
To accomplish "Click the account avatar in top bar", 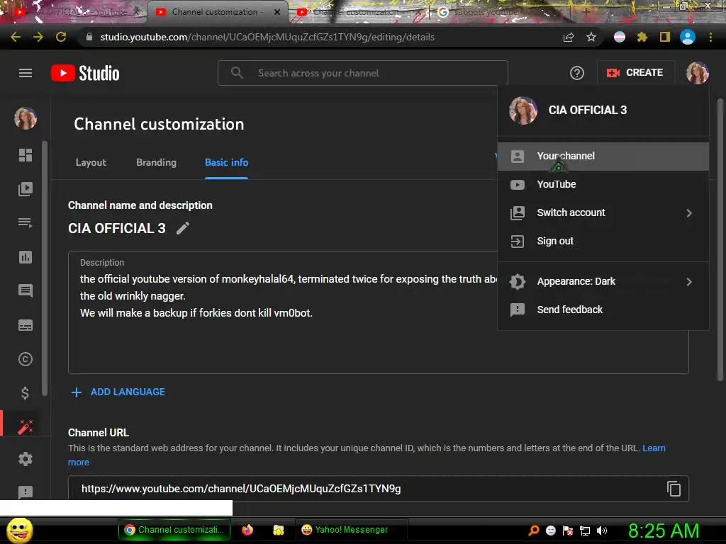I will click(697, 73).
